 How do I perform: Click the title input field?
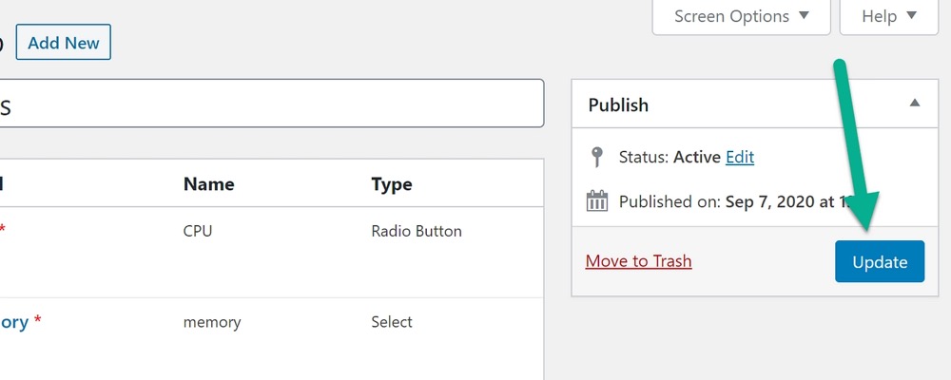[x=271, y=103]
